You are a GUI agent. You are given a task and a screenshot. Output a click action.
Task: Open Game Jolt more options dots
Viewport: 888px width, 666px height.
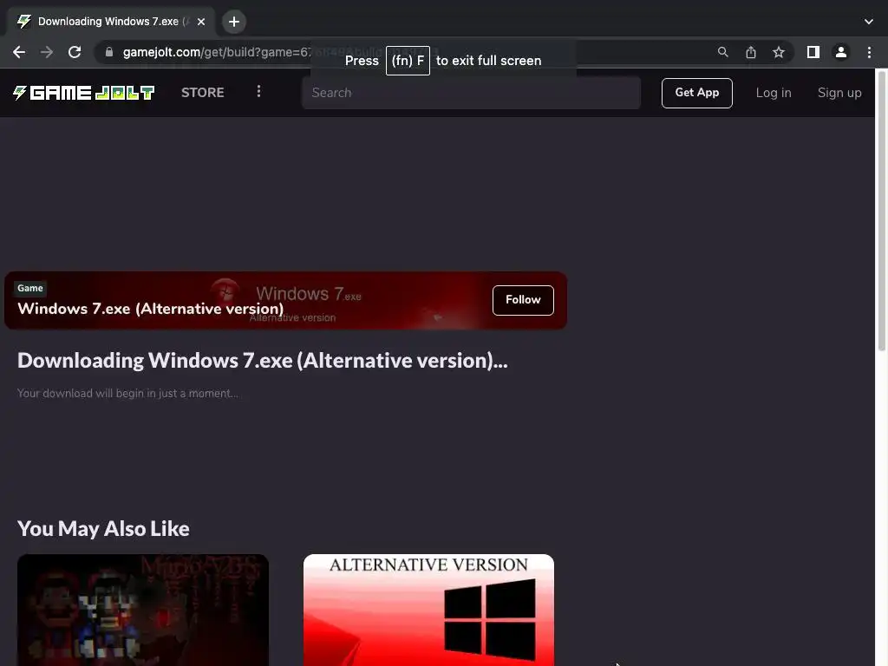258,92
